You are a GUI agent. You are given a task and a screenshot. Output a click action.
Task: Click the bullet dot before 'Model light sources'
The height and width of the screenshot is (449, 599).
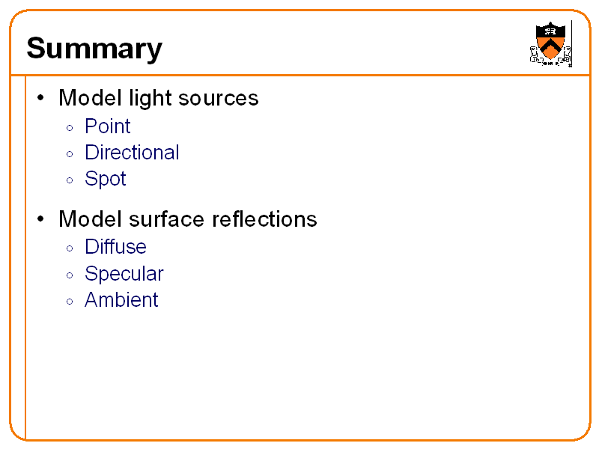click(x=41, y=99)
